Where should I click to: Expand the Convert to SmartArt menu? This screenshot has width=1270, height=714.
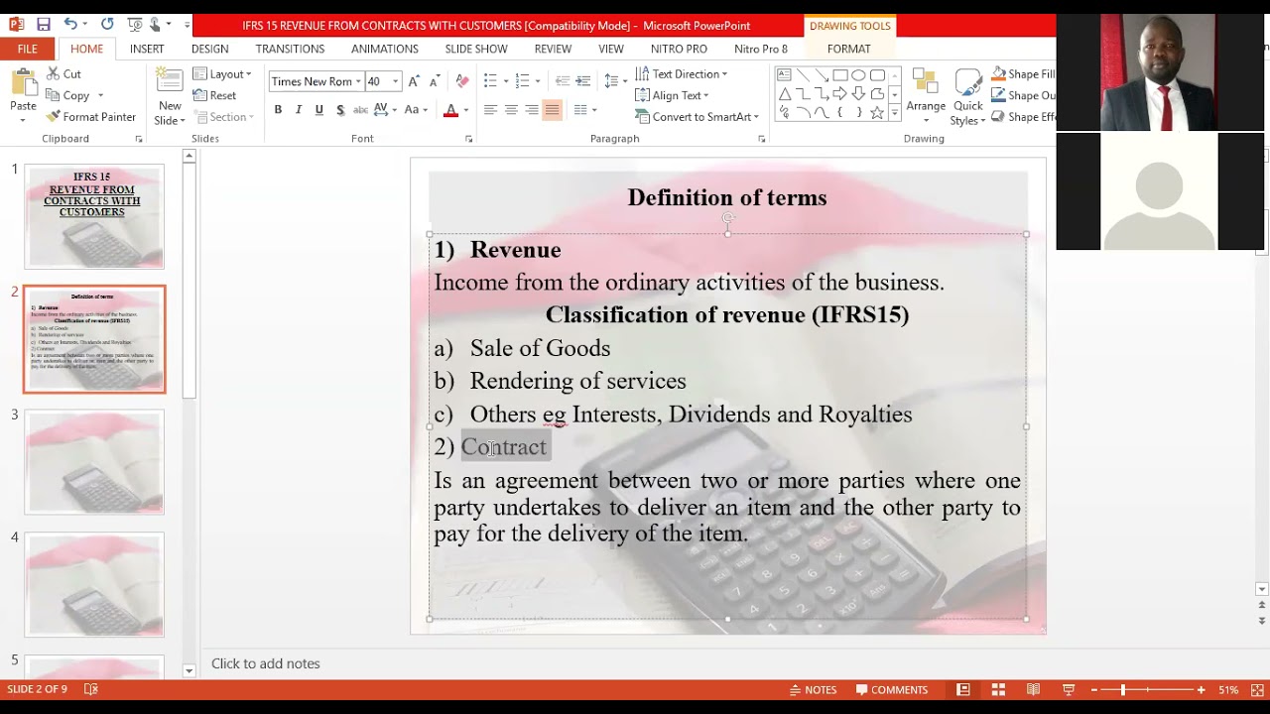697,117
